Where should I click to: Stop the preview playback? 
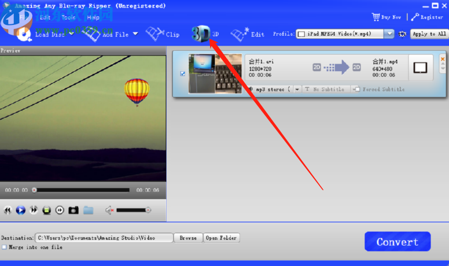coord(47,210)
